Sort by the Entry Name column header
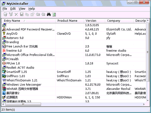 point(28,21)
